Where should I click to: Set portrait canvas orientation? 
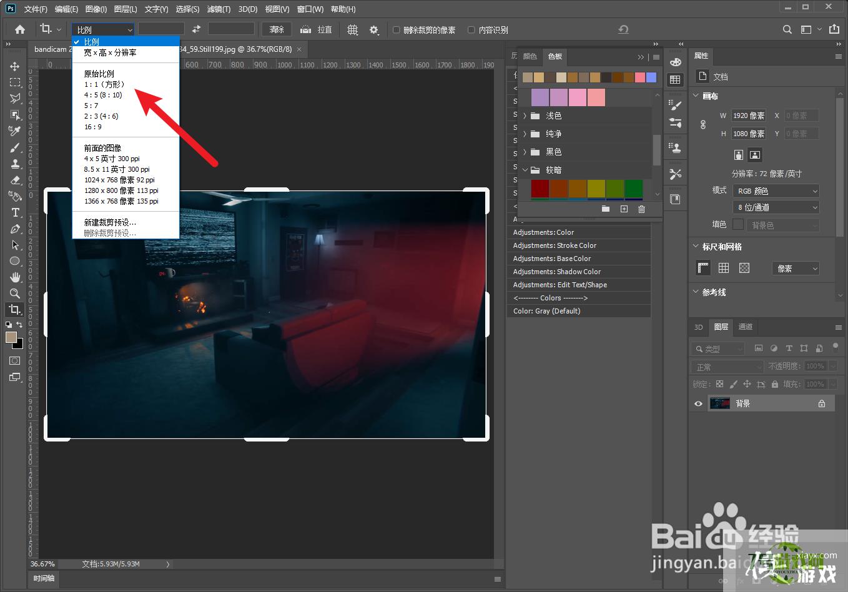[x=739, y=155]
